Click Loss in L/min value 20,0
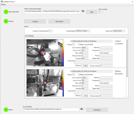This screenshot has width=134, height=114. (85, 80)
